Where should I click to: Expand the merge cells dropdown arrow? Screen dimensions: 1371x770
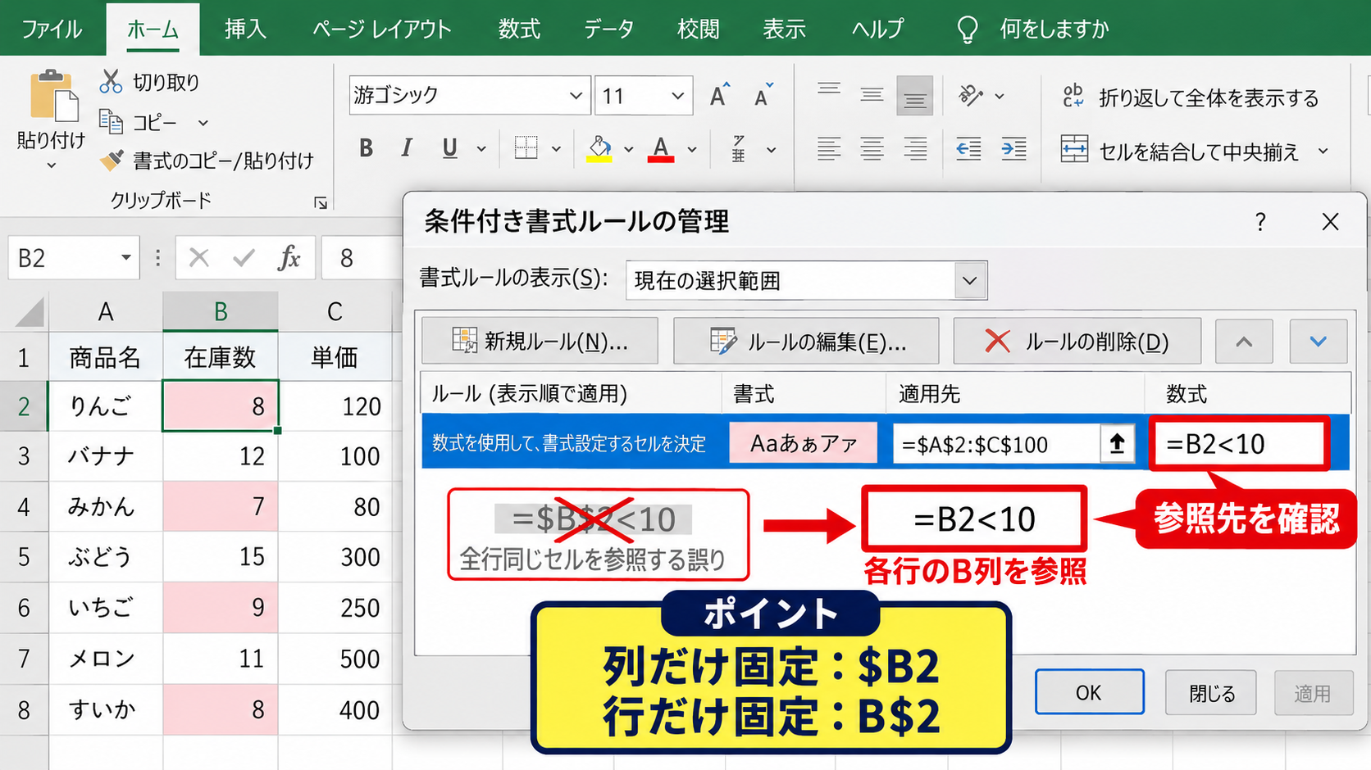1323,151
